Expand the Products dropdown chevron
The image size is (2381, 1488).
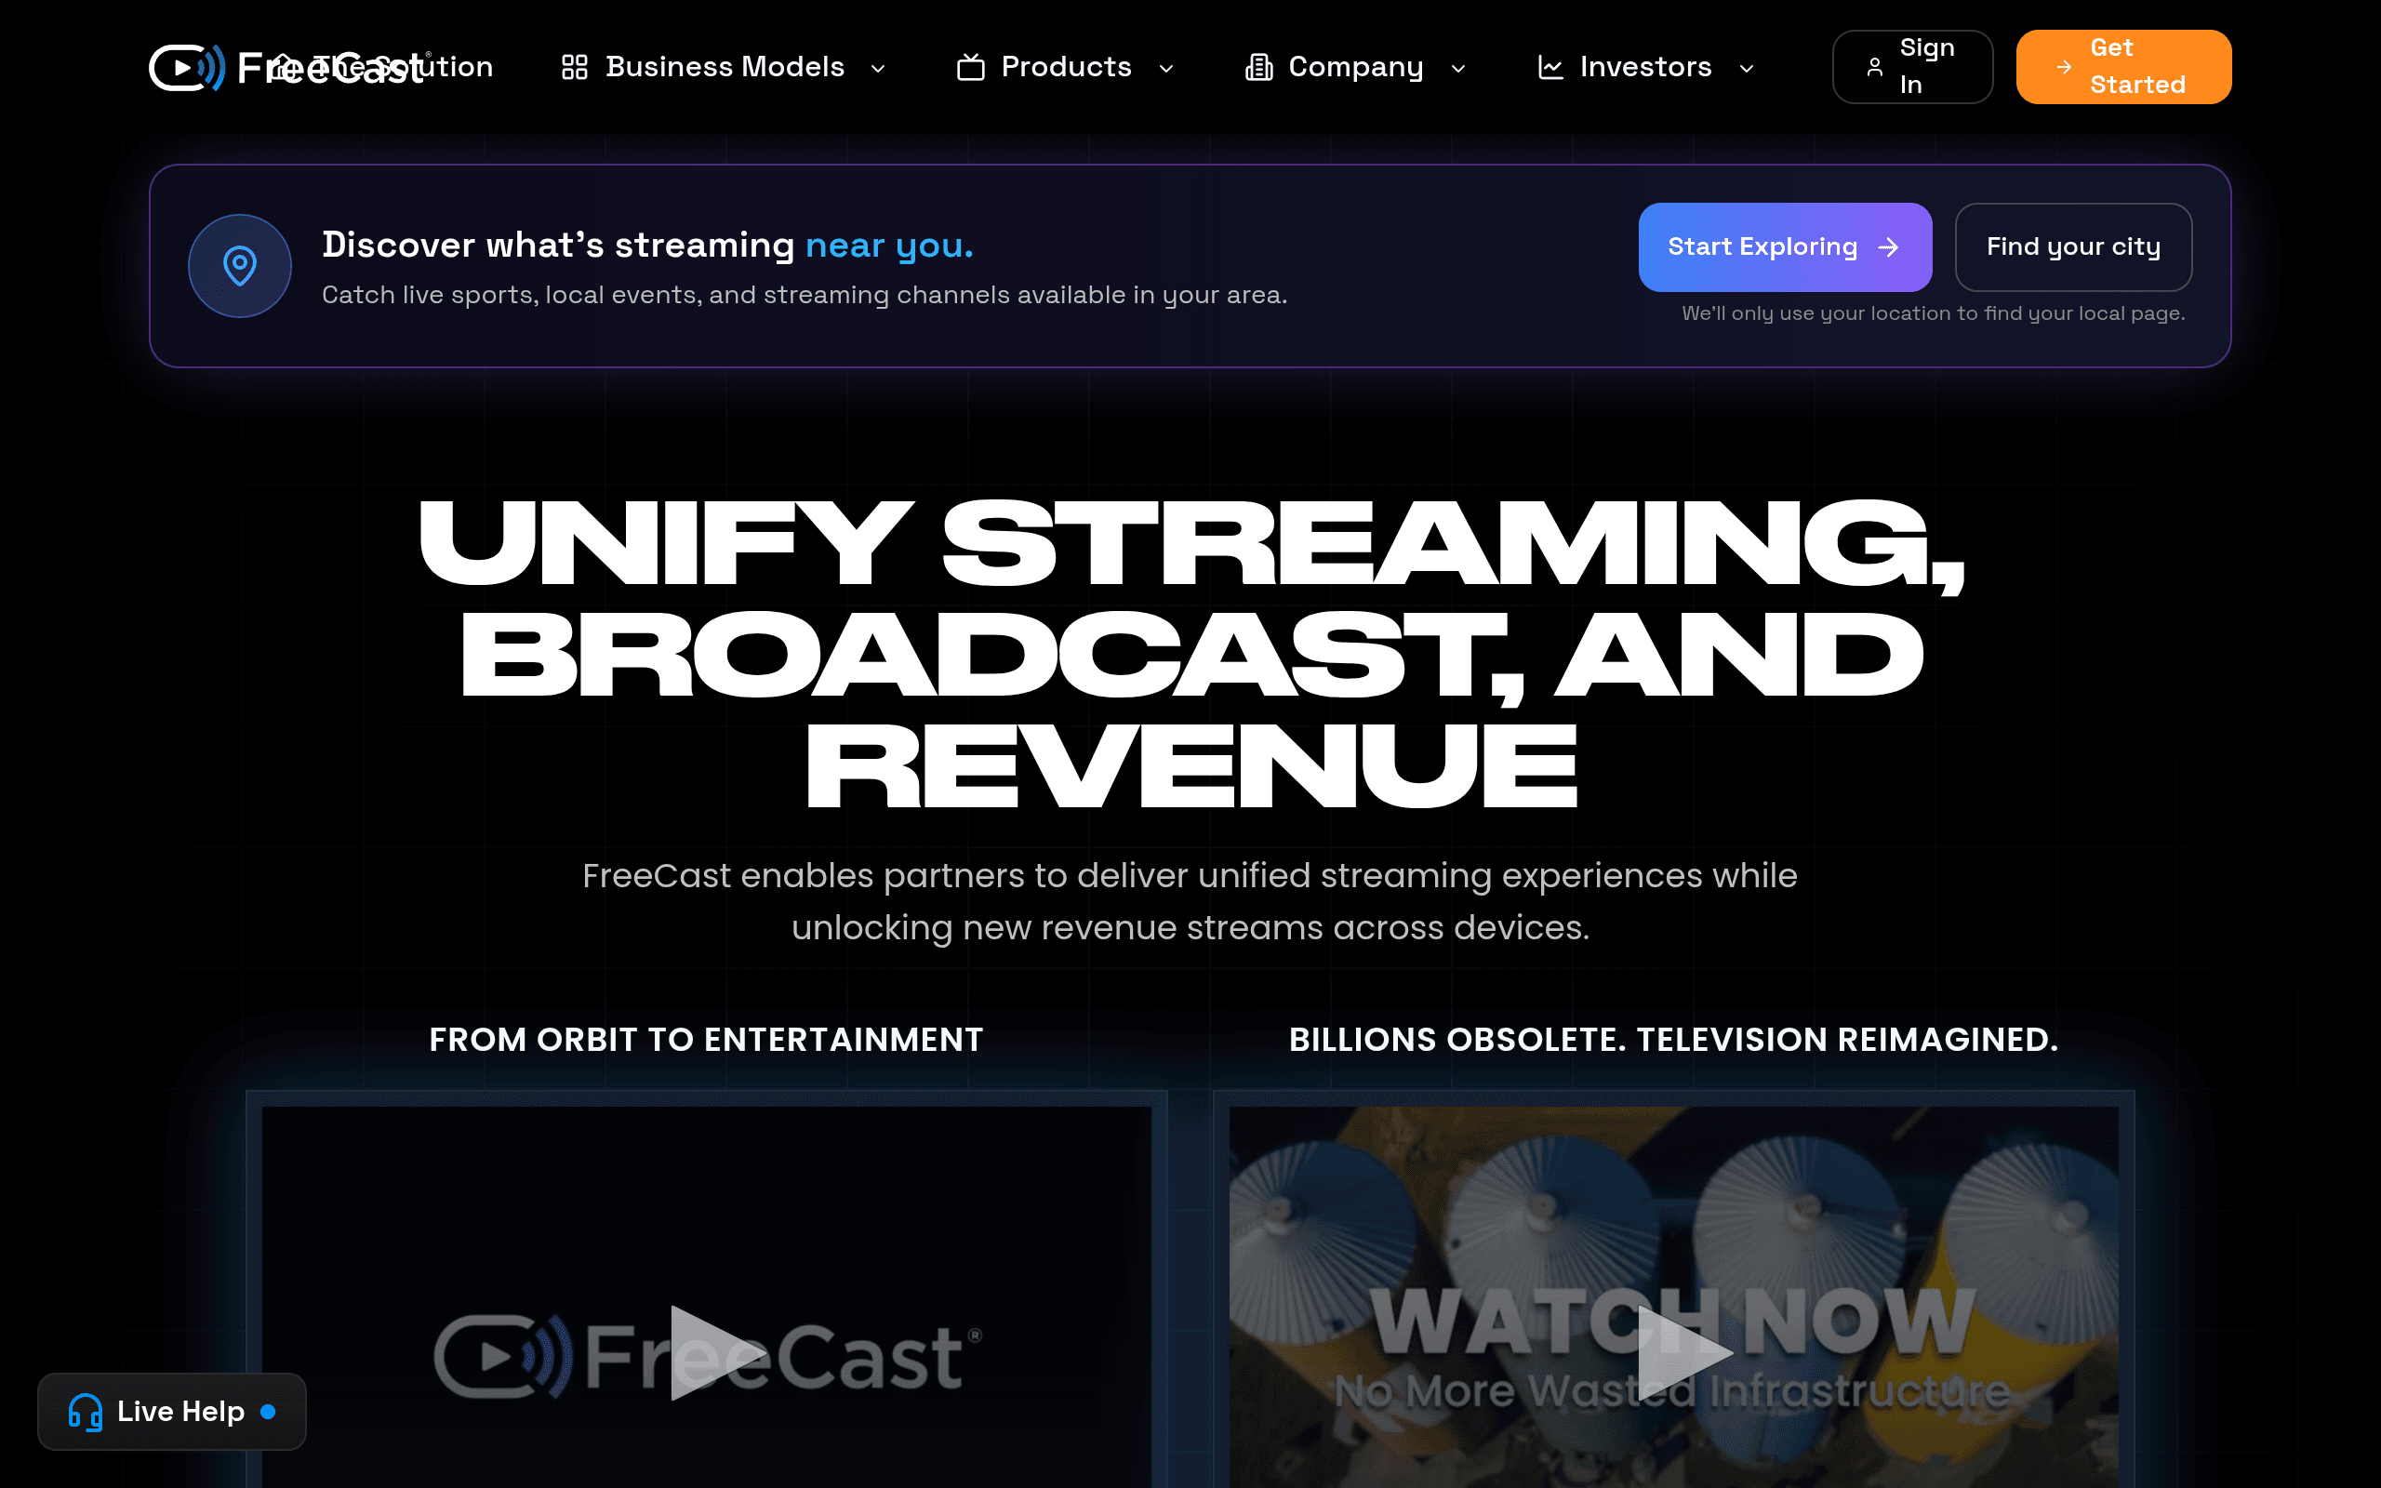point(1166,68)
